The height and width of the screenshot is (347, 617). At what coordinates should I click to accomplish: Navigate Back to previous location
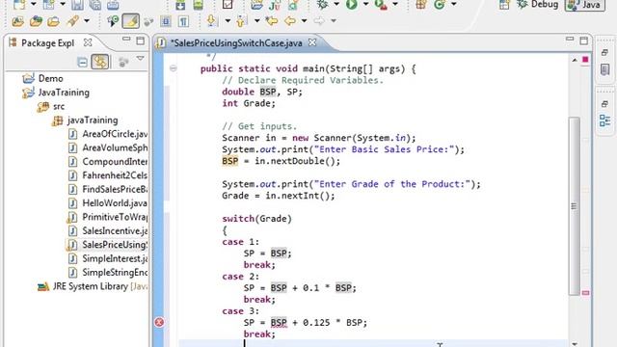coord(290,21)
